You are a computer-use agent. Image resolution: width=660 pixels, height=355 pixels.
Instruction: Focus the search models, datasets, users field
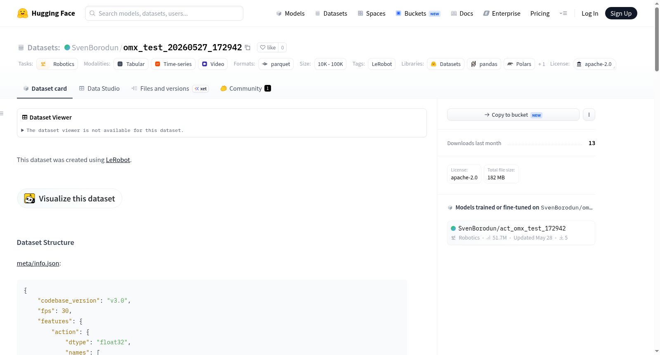(x=164, y=13)
